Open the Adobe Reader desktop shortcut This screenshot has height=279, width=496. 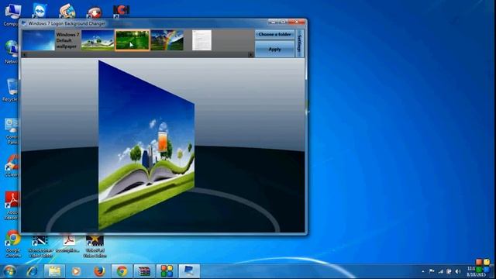12,205
